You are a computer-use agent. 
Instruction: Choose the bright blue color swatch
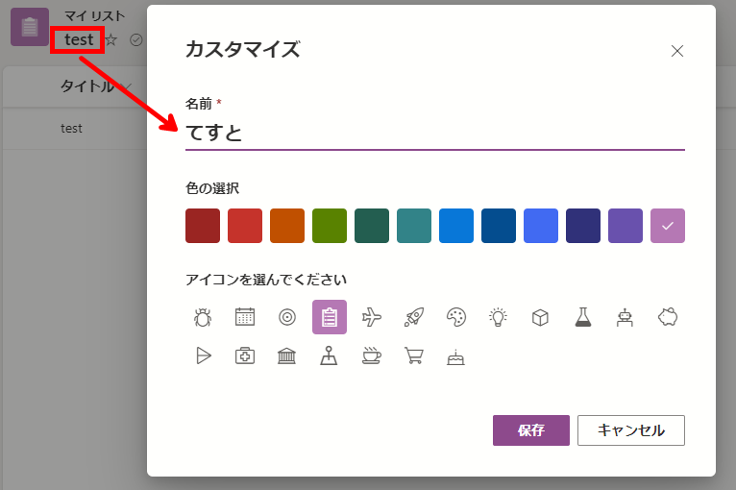(x=456, y=226)
